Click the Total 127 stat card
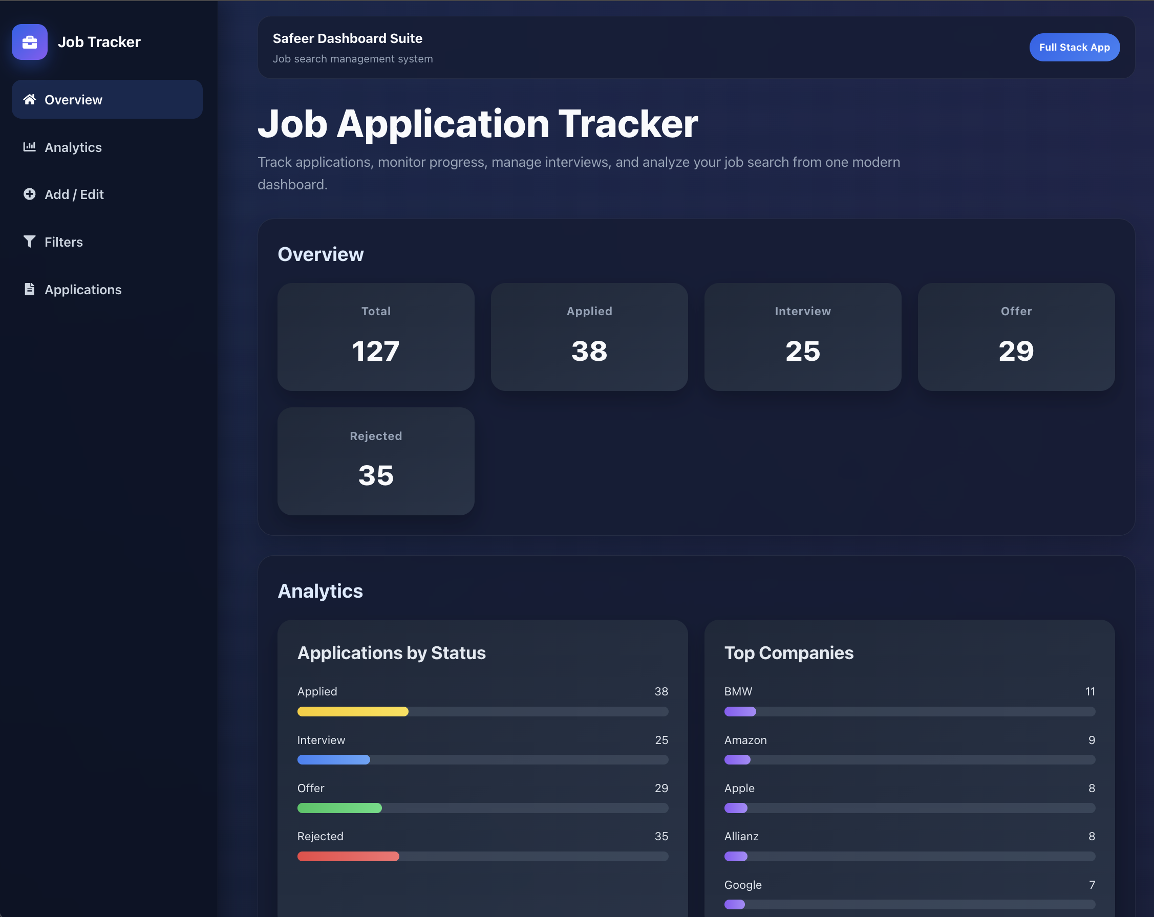The height and width of the screenshot is (917, 1154). (x=376, y=337)
